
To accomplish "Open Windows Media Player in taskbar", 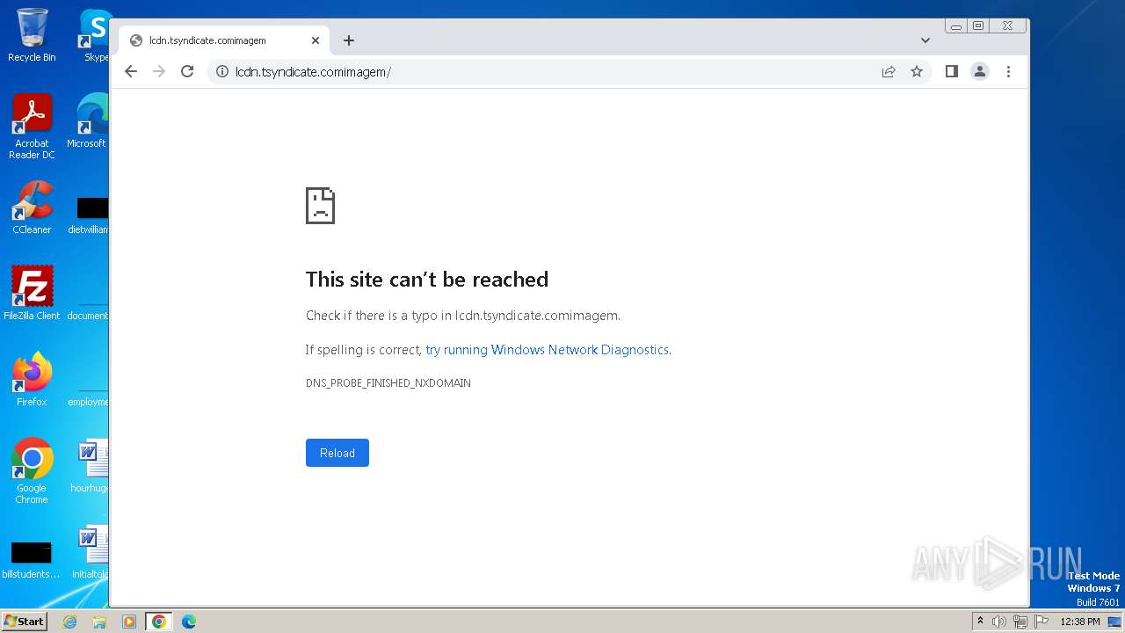I will 128,622.
